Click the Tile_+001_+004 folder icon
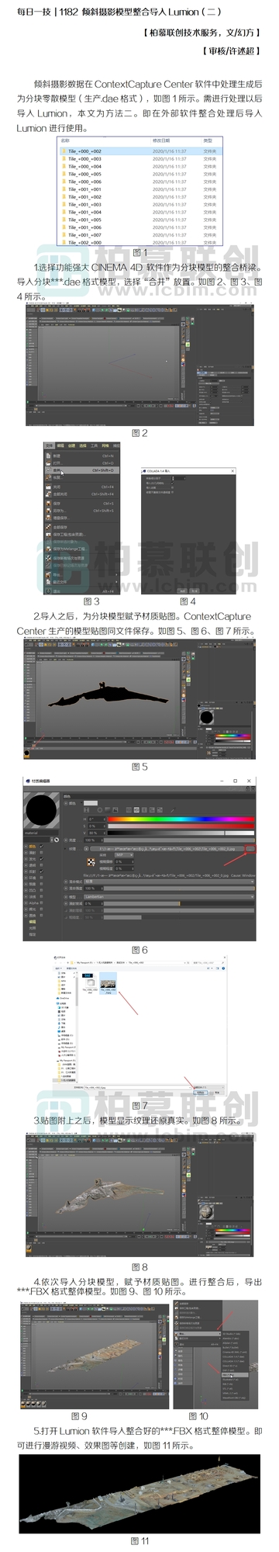The width and height of the screenshot is (279, 1552). click(x=65, y=212)
